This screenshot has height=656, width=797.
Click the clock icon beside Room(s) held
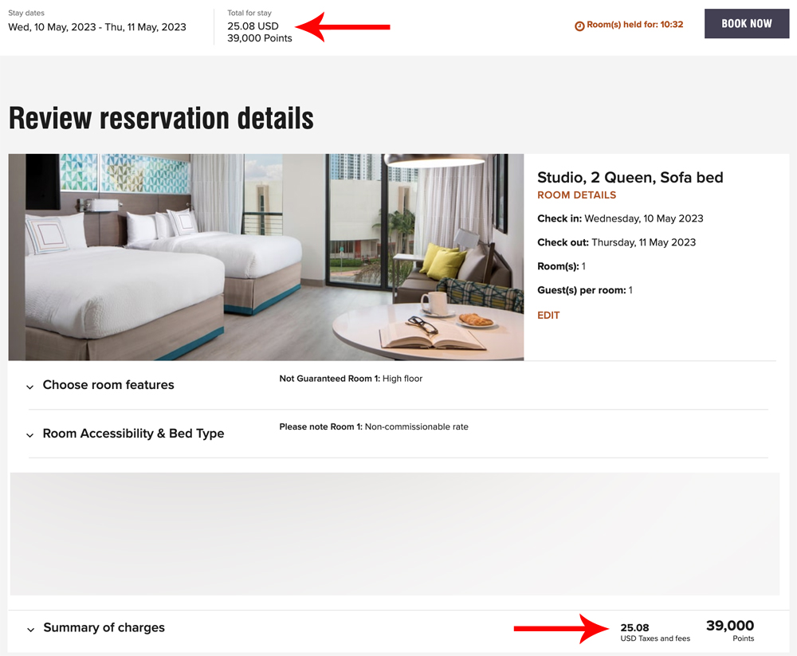(579, 26)
